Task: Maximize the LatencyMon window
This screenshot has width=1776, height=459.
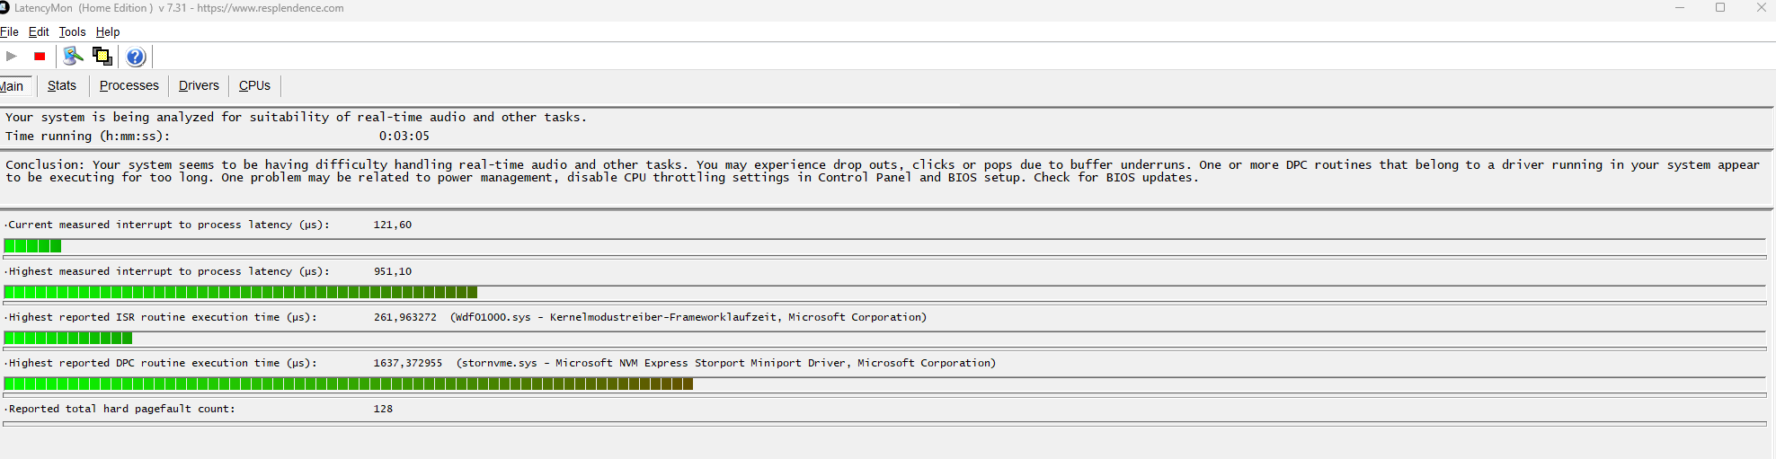Action: coord(1720,8)
